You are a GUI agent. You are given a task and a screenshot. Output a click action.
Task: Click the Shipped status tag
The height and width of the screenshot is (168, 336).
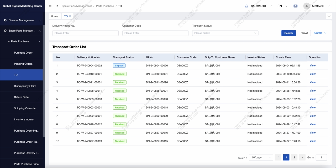(119, 66)
